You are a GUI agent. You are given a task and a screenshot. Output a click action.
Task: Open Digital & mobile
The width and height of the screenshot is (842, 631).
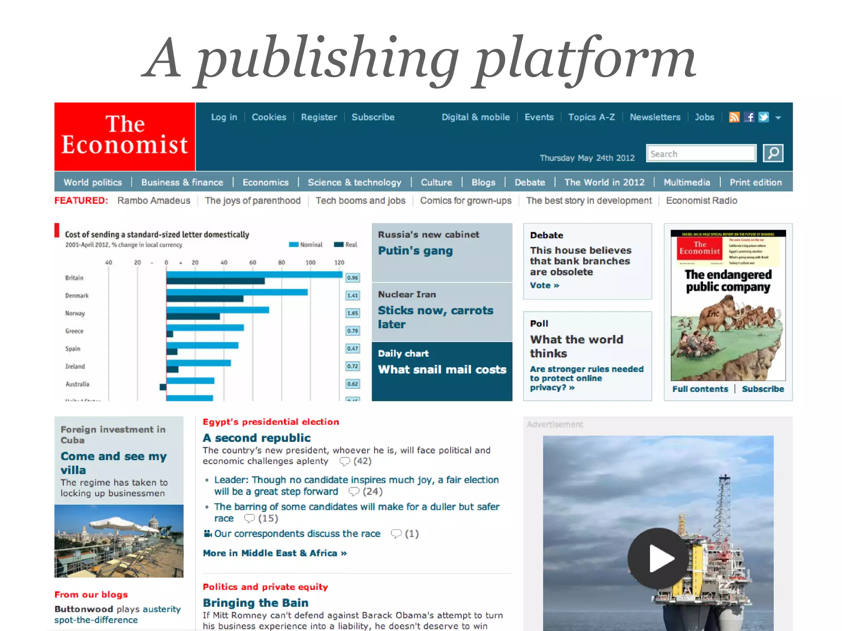(x=476, y=117)
